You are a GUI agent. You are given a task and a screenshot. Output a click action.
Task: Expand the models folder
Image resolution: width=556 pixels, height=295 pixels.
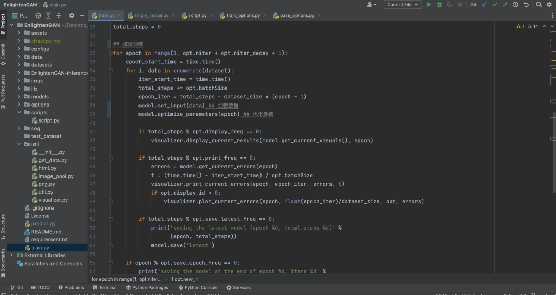(19, 96)
